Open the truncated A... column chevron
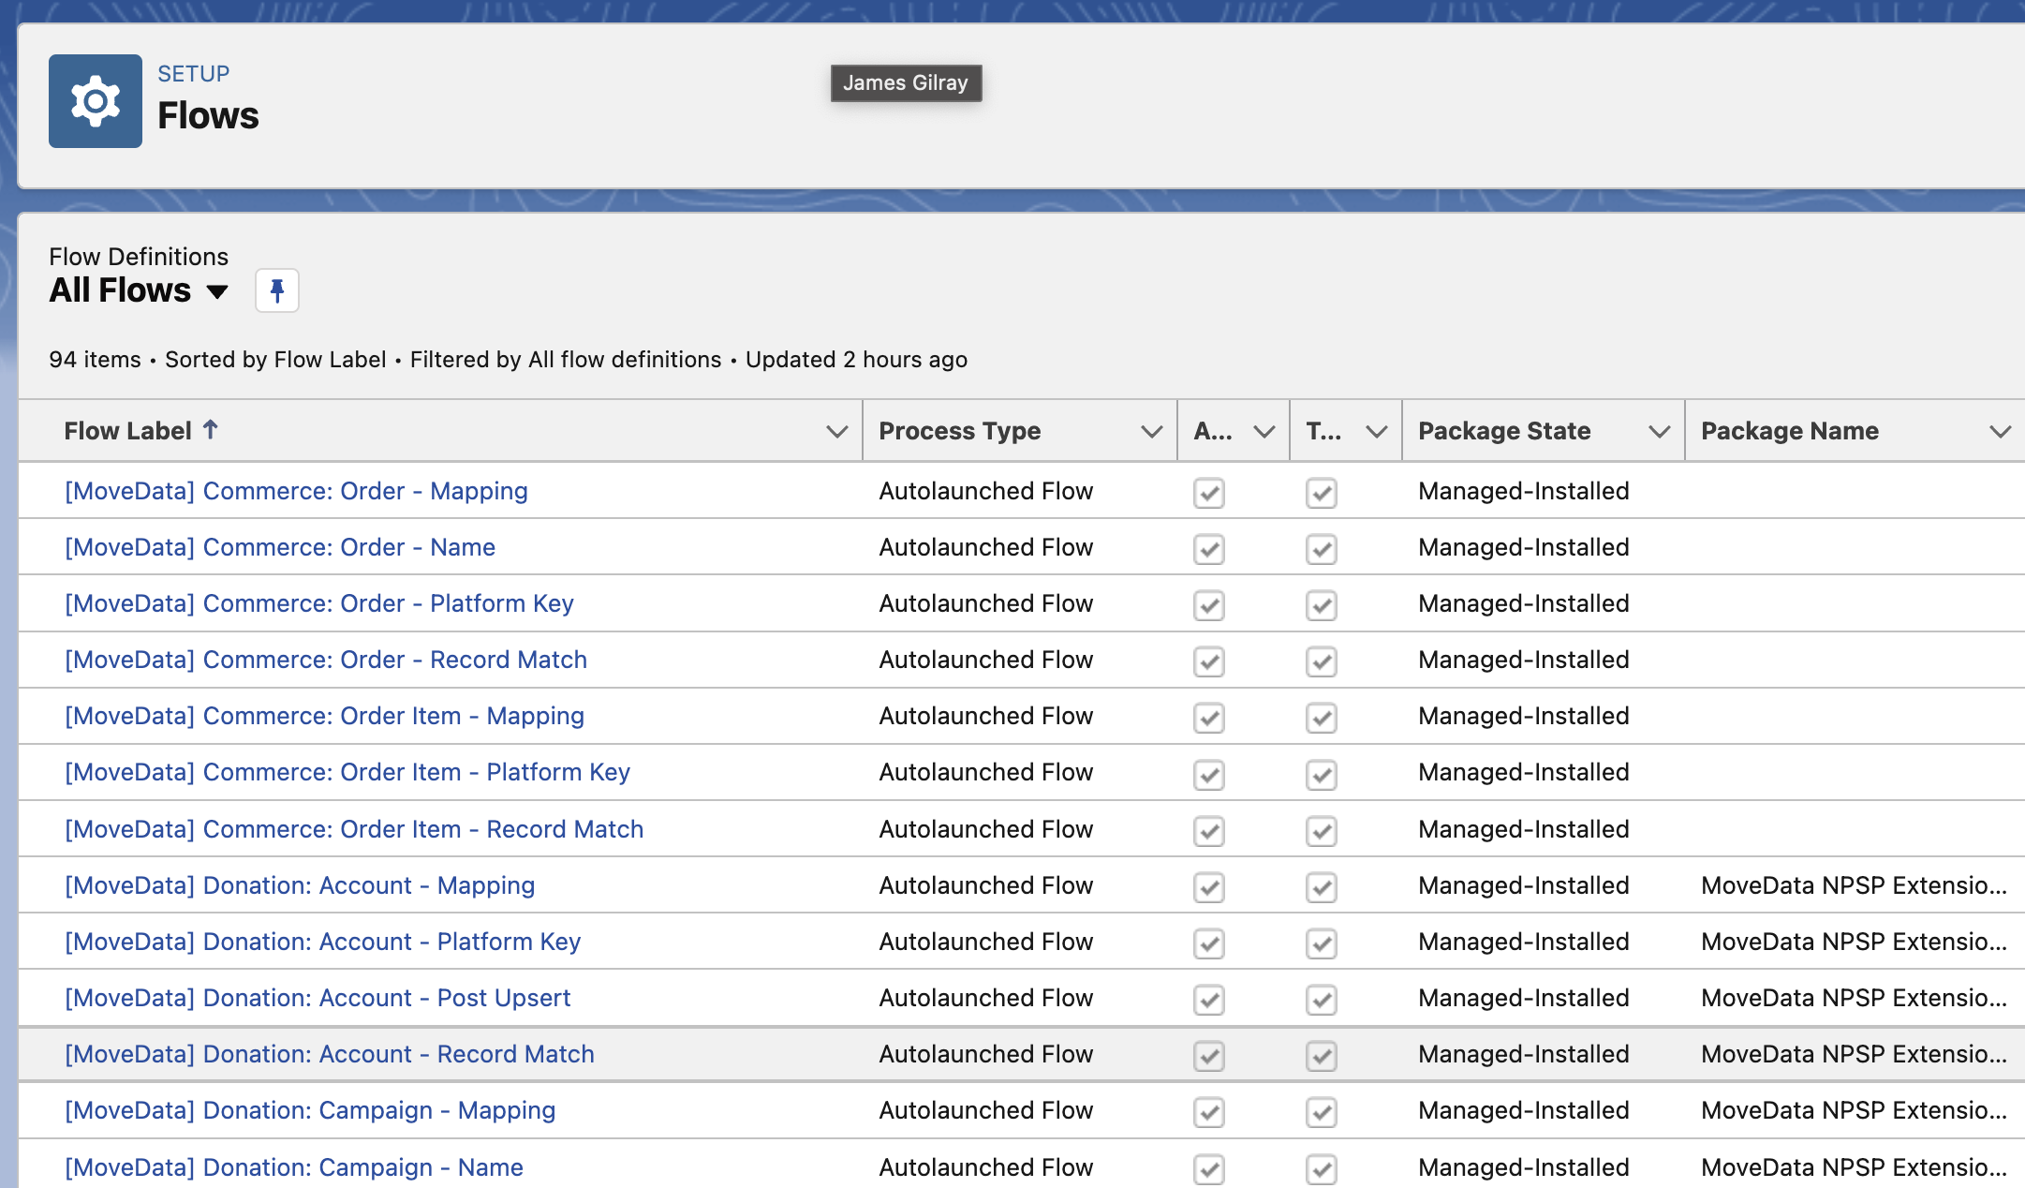The height and width of the screenshot is (1188, 2025). 1264,431
